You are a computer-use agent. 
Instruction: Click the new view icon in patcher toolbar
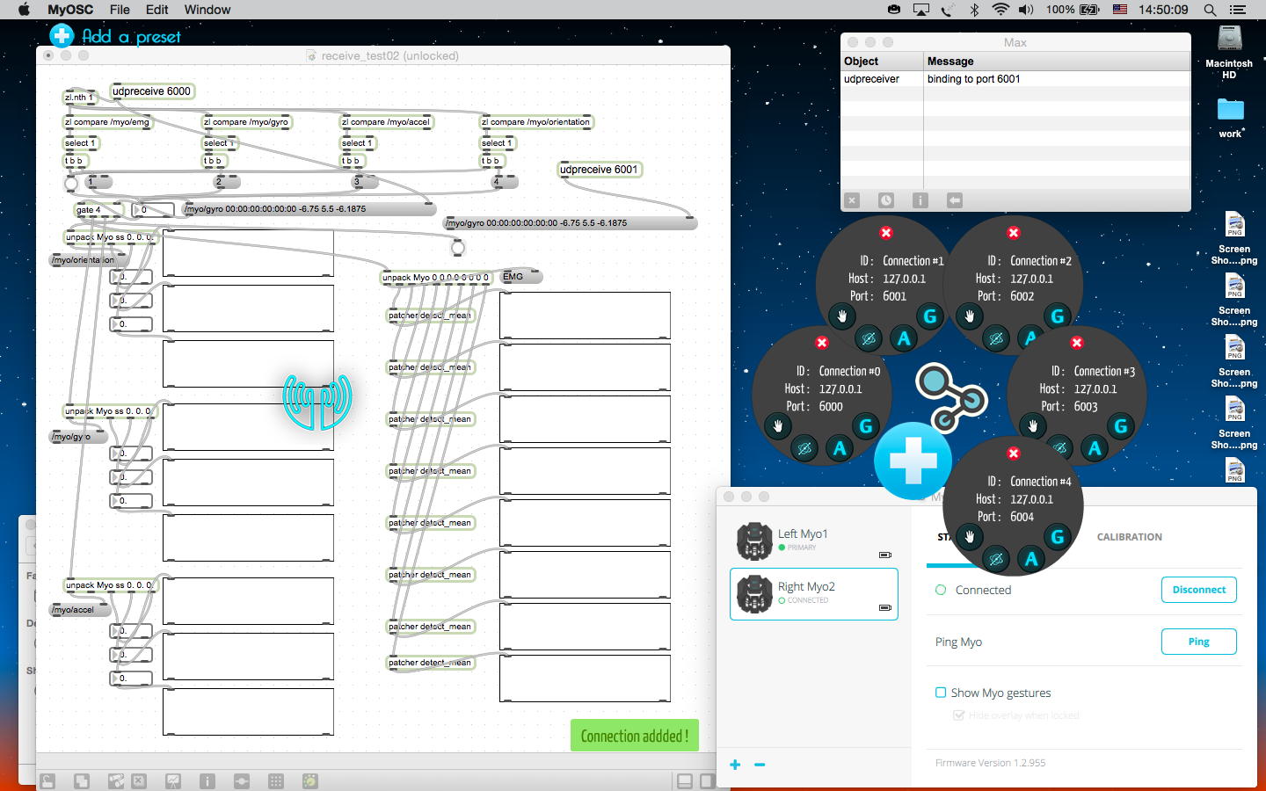click(81, 780)
